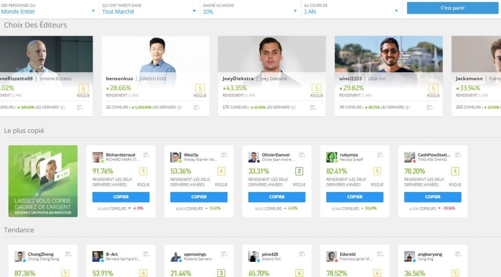Expand the Tout Marché market dropdown
The image size is (501, 277).
coord(149,9)
